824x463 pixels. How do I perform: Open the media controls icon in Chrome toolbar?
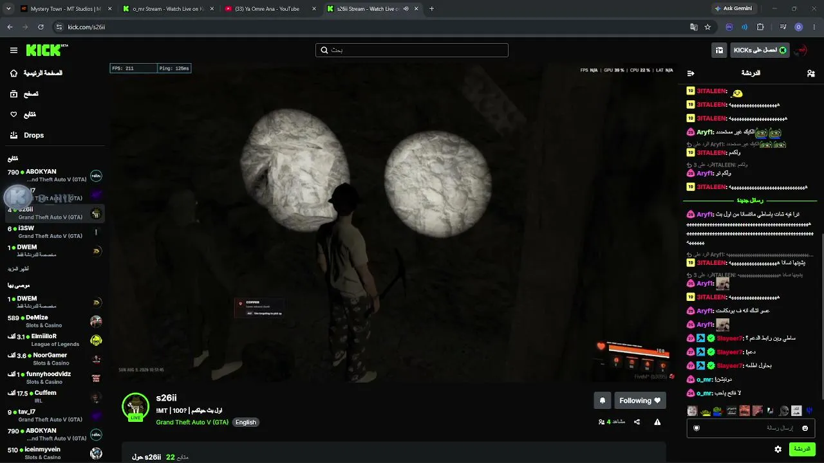(783, 27)
